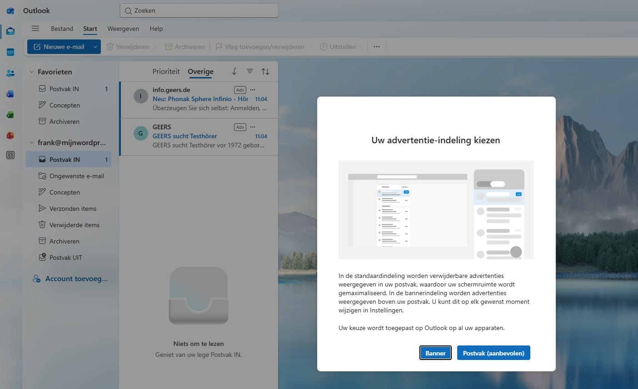
Task: Click the Archiveren toolbar button
Action: click(x=184, y=47)
